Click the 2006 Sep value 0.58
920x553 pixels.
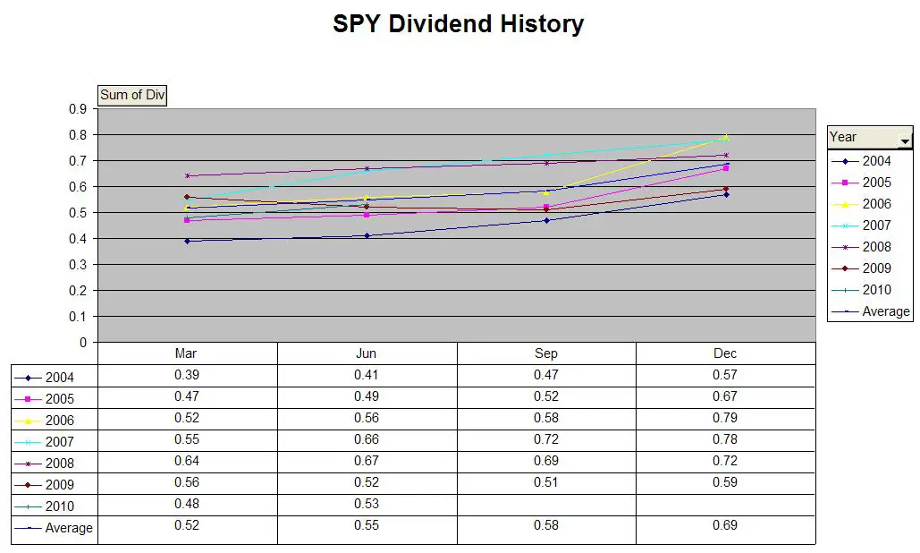click(546, 418)
